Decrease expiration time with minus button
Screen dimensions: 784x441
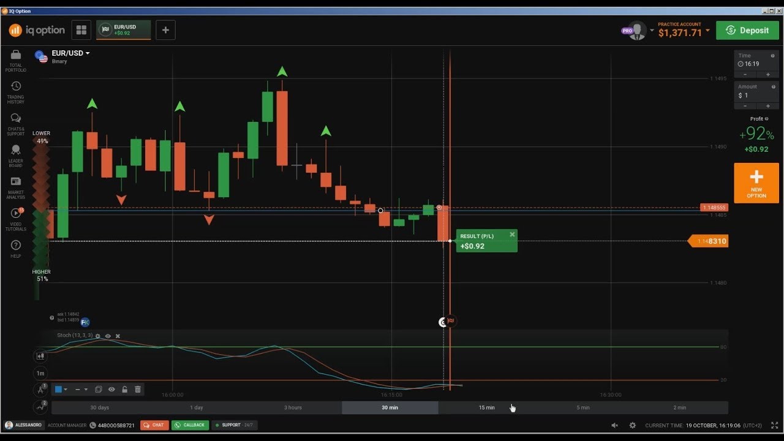click(x=745, y=75)
